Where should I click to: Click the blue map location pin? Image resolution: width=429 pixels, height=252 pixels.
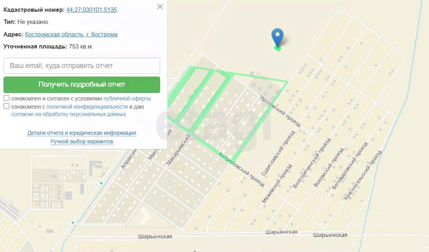click(x=278, y=37)
